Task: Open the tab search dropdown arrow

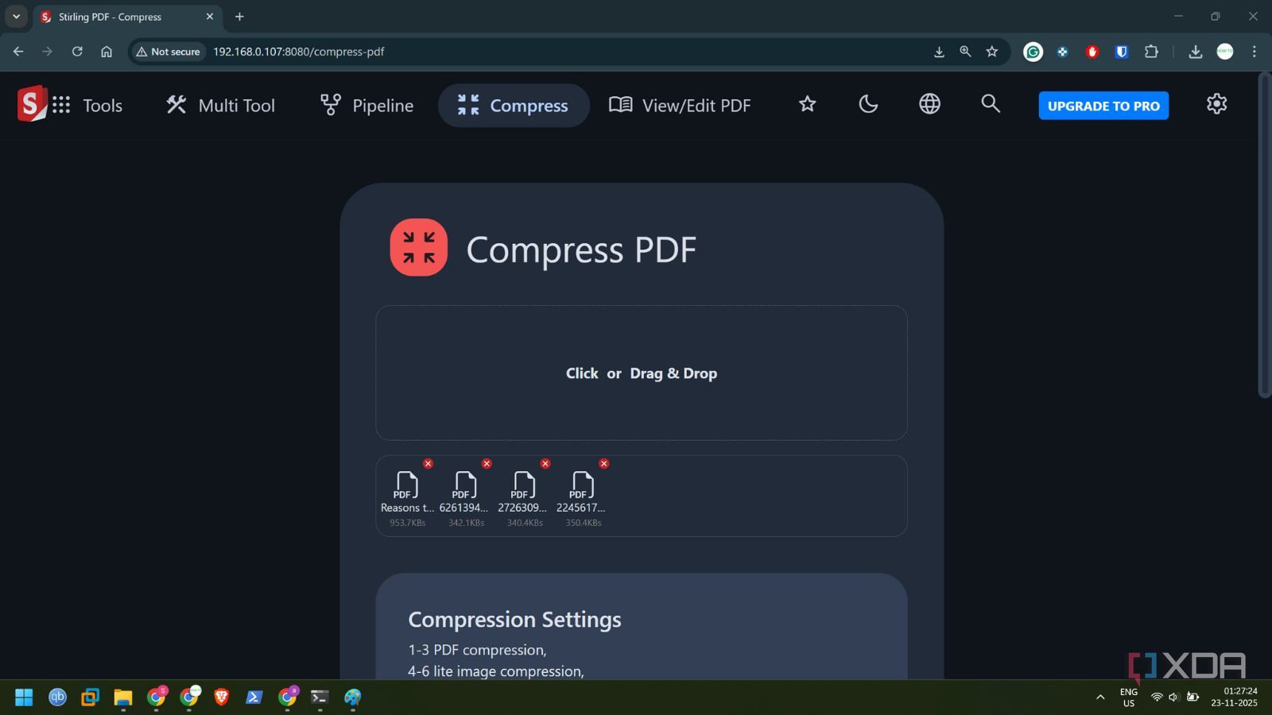Action: [x=16, y=17]
